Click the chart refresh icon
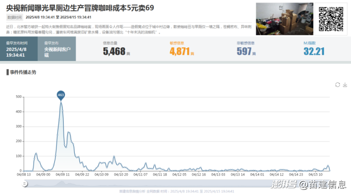The height and width of the screenshot is (195, 351). pos(337,85)
